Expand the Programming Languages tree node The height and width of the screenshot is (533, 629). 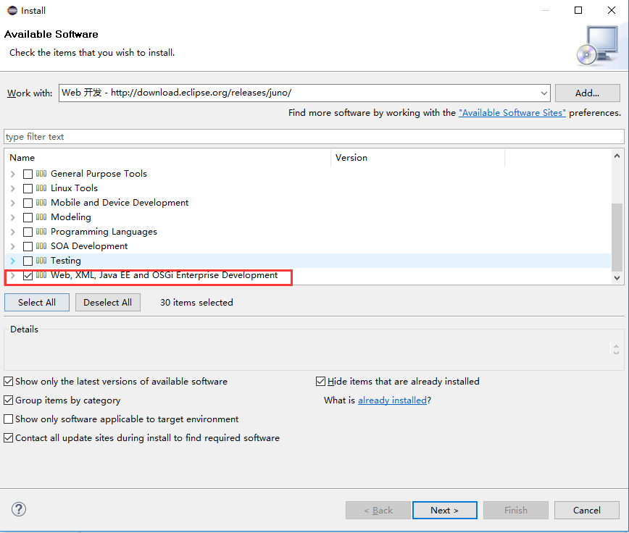13,232
